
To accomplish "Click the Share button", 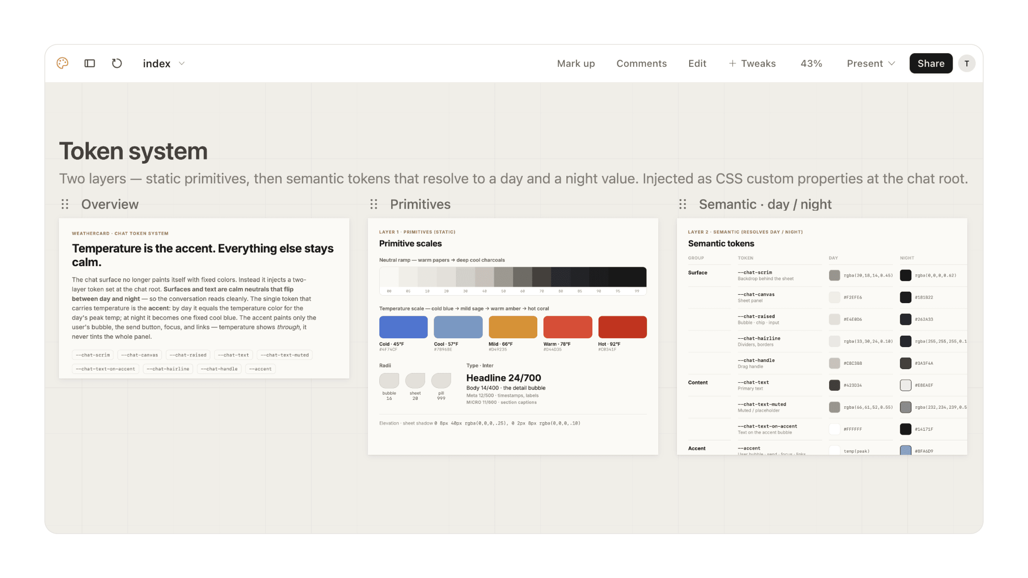I will (x=930, y=63).
